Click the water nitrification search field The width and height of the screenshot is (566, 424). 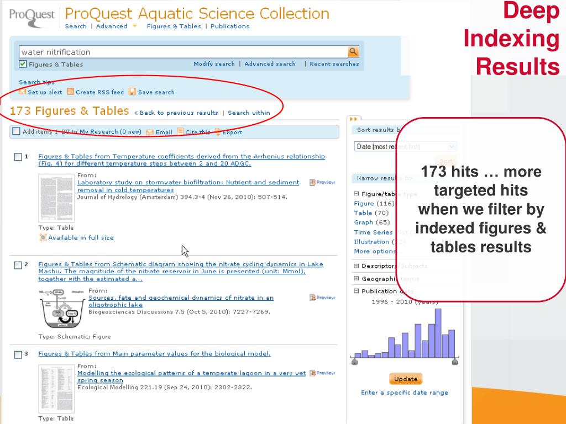click(x=184, y=52)
